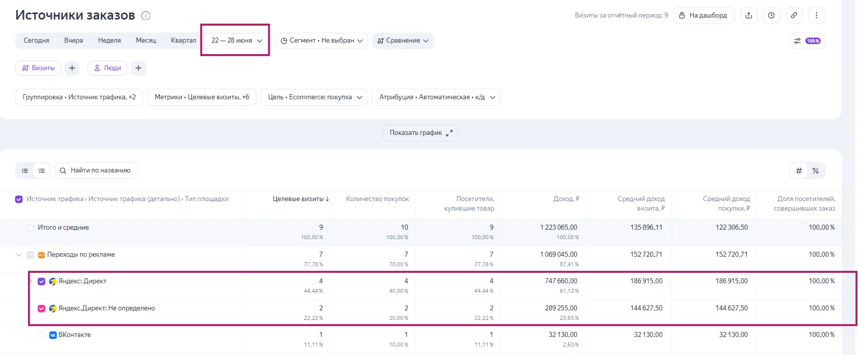Click the ВКонтакте row label
This screenshot has height=355, width=858.
[x=75, y=335]
